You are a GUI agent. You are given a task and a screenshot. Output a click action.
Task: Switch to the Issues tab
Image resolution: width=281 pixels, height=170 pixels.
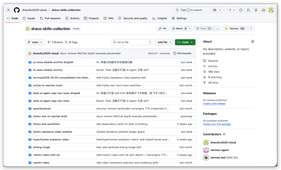(x=29, y=18)
